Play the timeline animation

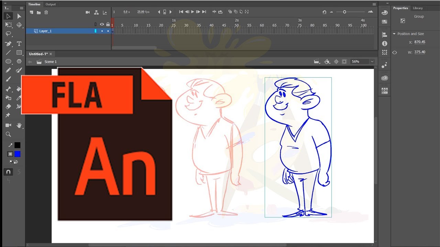(192, 12)
